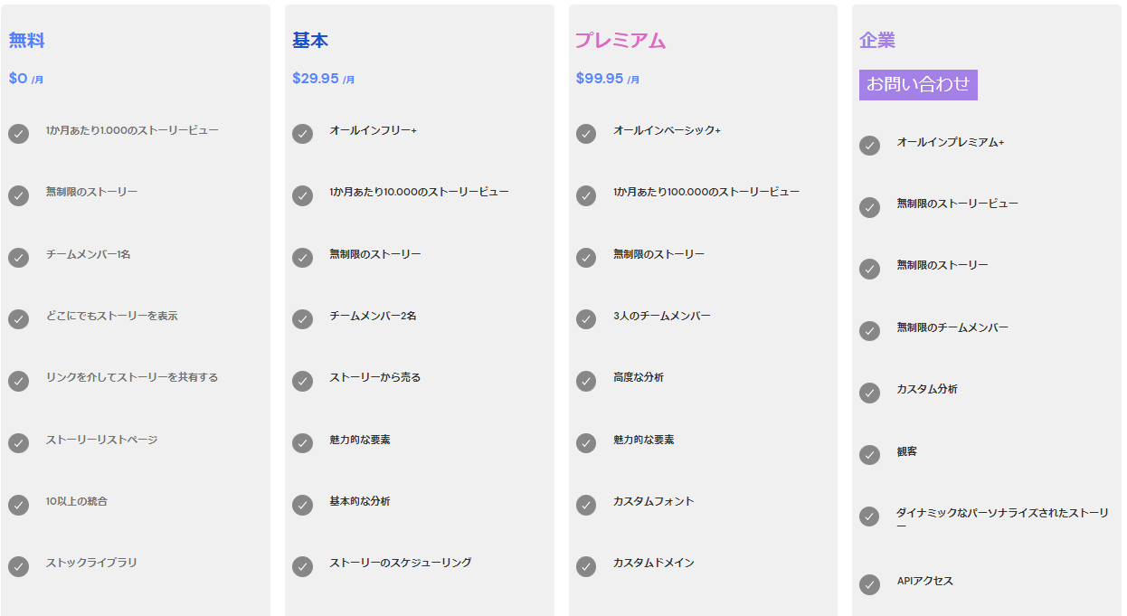
Task: Click checkmark icon next to APIアクセス
Action: (869, 584)
